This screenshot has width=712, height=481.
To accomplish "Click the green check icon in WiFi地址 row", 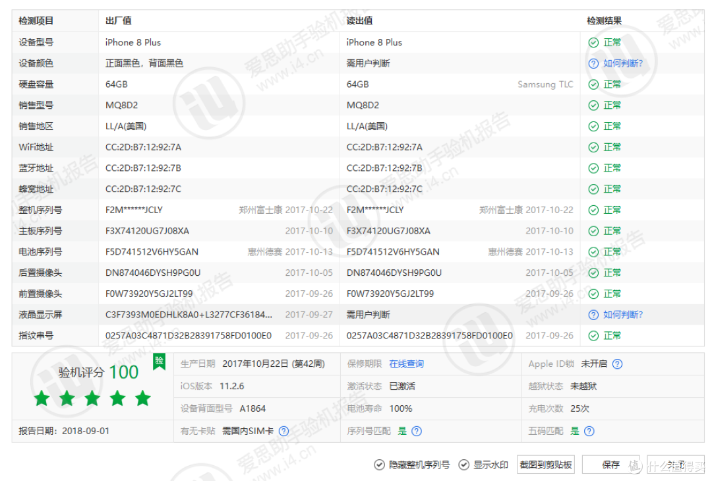I will tap(593, 147).
